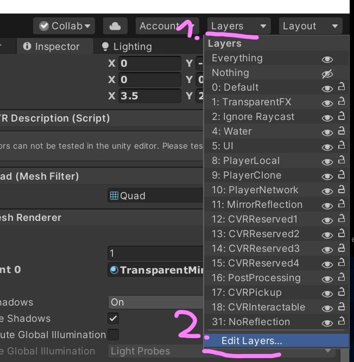Click lock icon for Water layer
The width and height of the screenshot is (354, 362).
point(342,131)
